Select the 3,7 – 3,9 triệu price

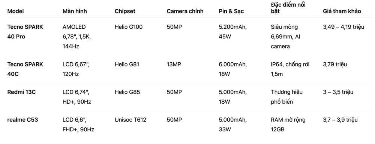click(340, 120)
